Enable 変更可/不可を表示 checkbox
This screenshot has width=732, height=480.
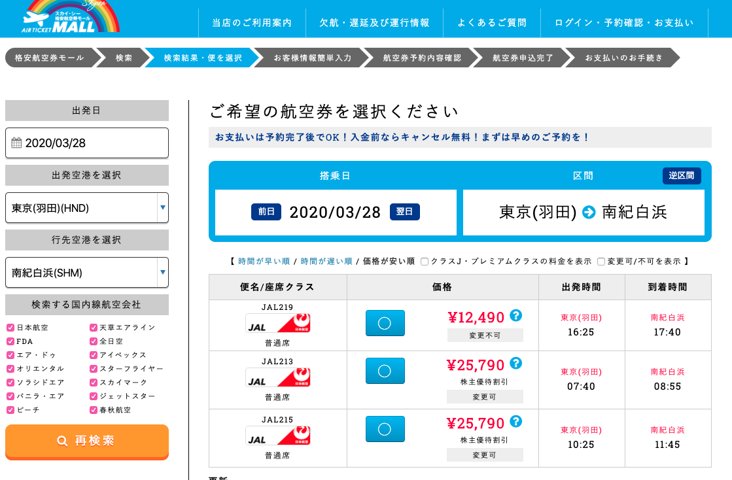pyautogui.click(x=601, y=262)
